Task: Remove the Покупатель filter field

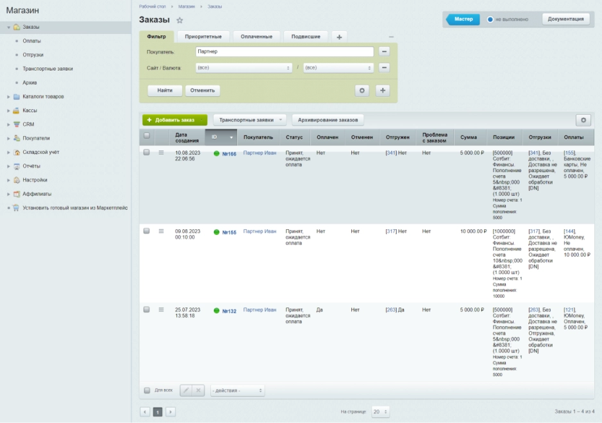Action: tap(384, 51)
